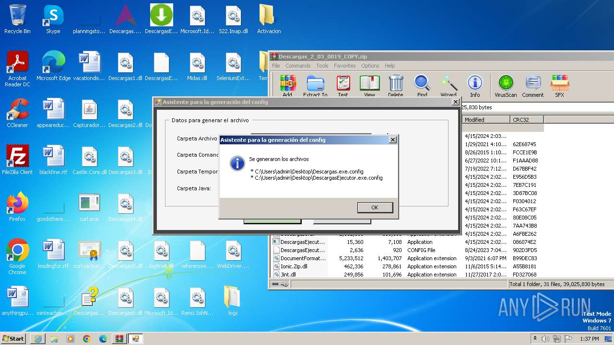Viewport: 614px width, 345px height.
Task: Select the DocumentFormat... row in WinRAR
Action: pyautogui.click(x=408, y=258)
